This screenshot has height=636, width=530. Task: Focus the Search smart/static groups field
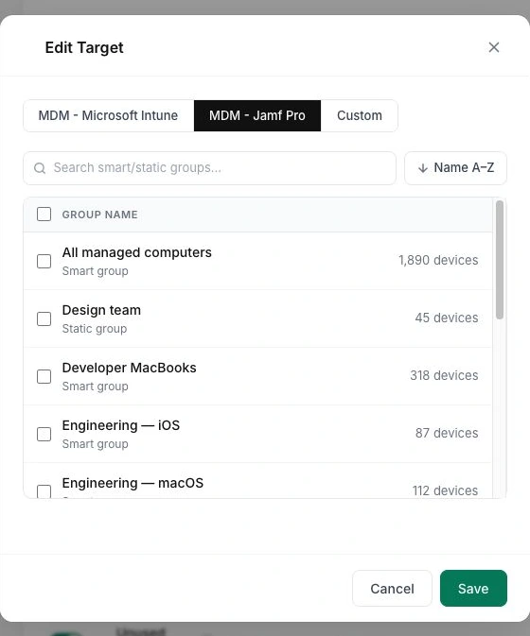209,168
